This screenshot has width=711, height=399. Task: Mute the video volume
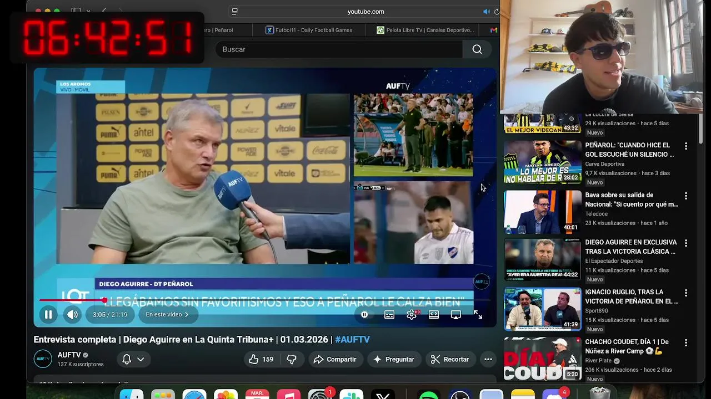tap(73, 315)
